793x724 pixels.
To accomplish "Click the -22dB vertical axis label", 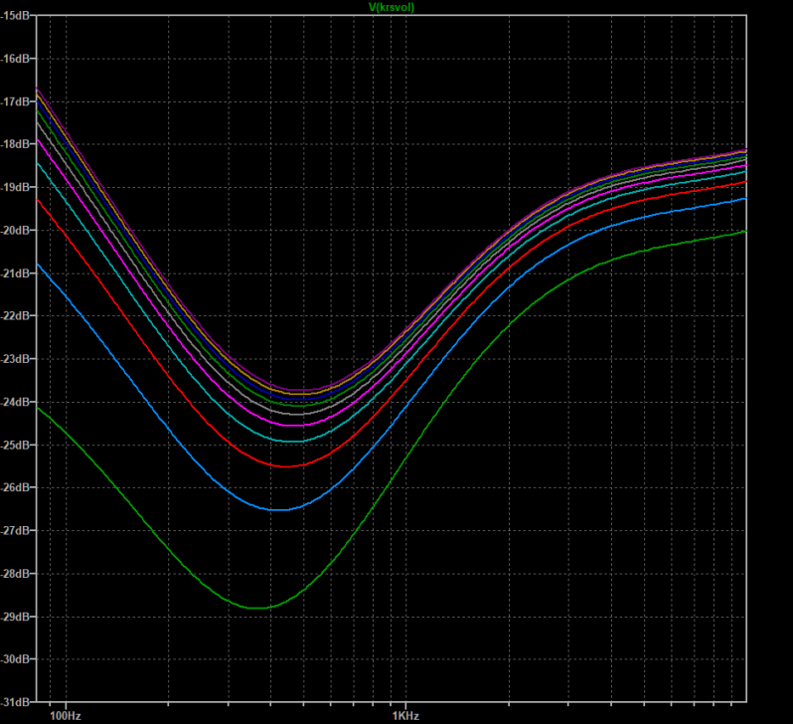I will [x=19, y=316].
